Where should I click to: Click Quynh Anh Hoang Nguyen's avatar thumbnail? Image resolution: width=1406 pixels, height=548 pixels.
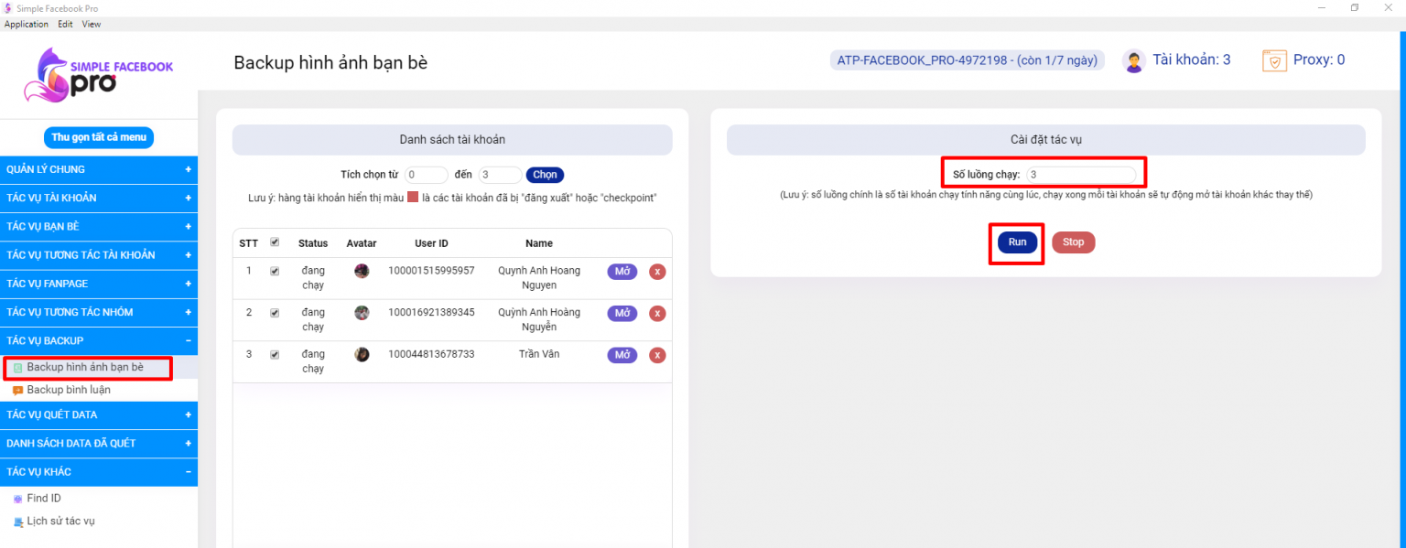click(x=362, y=271)
